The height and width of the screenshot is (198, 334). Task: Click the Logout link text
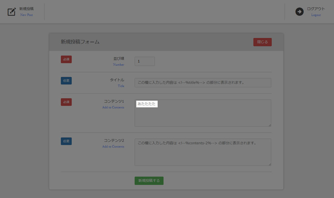316,15
